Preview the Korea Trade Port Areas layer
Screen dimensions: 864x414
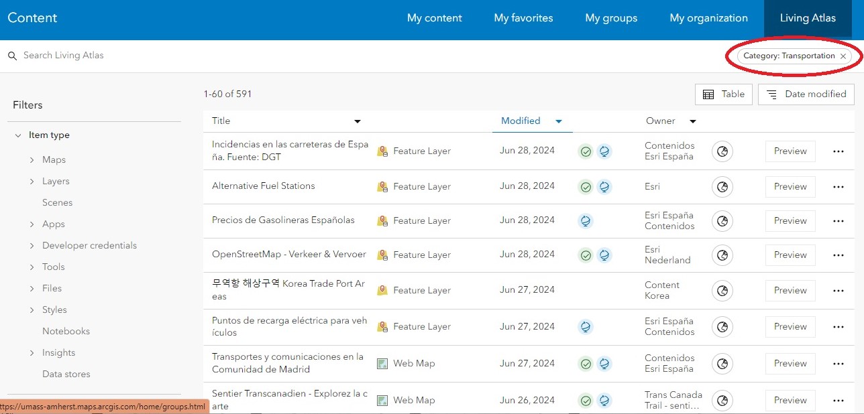tap(790, 291)
